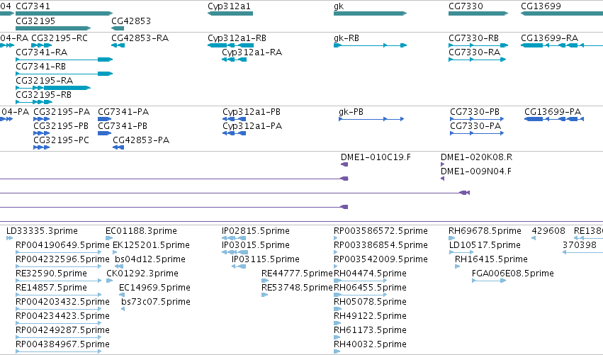
Task: Click EST RE32590.5prime
Action: tap(51, 274)
